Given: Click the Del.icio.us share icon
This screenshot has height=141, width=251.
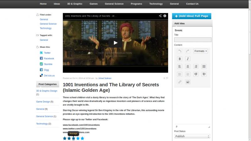Looking at the screenshot, I should [41, 75].
